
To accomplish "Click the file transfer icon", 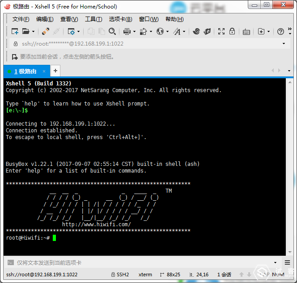I will pyautogui.click(x=143, y=31).
